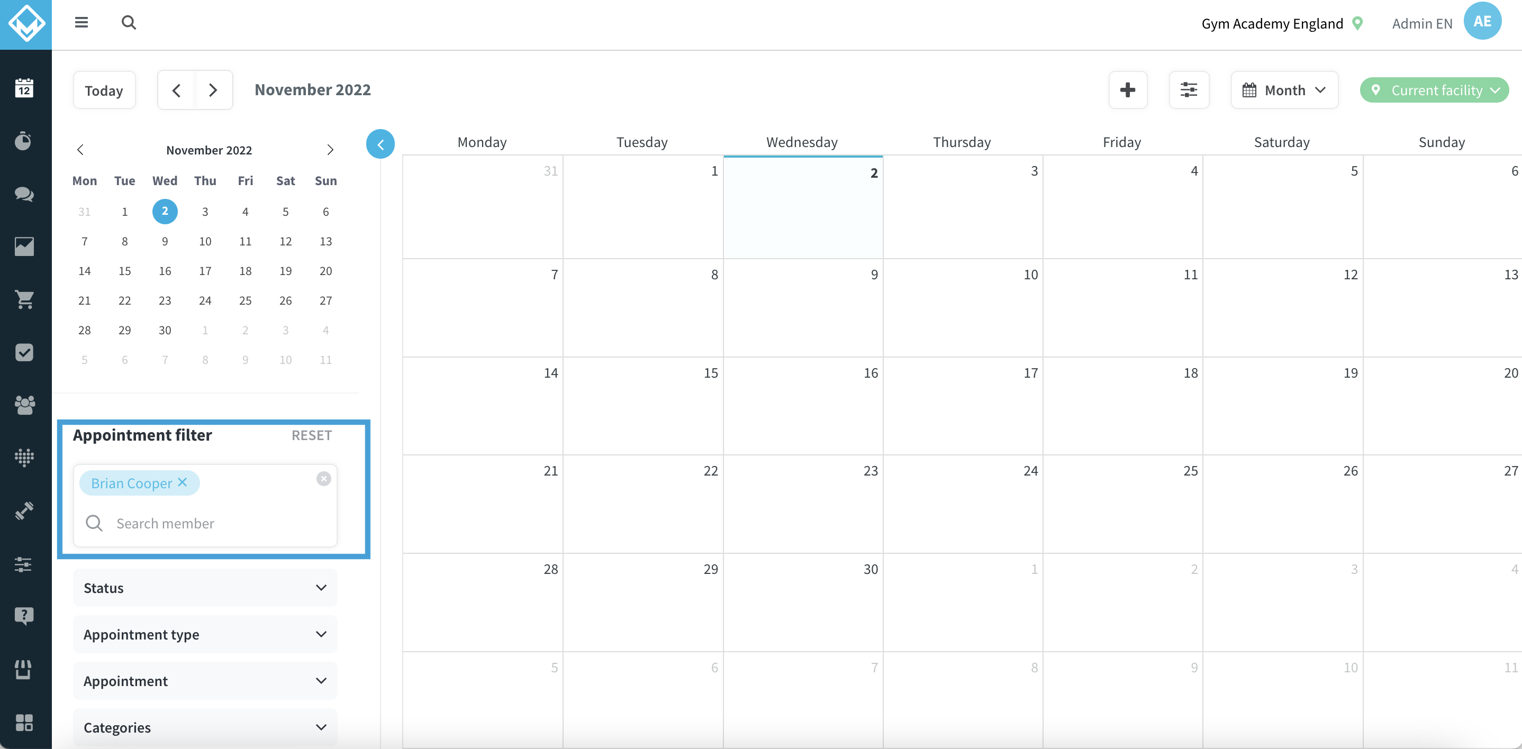1522x749 pixels.
Task: Open the AE user avatar
Action: (1482, 22)
